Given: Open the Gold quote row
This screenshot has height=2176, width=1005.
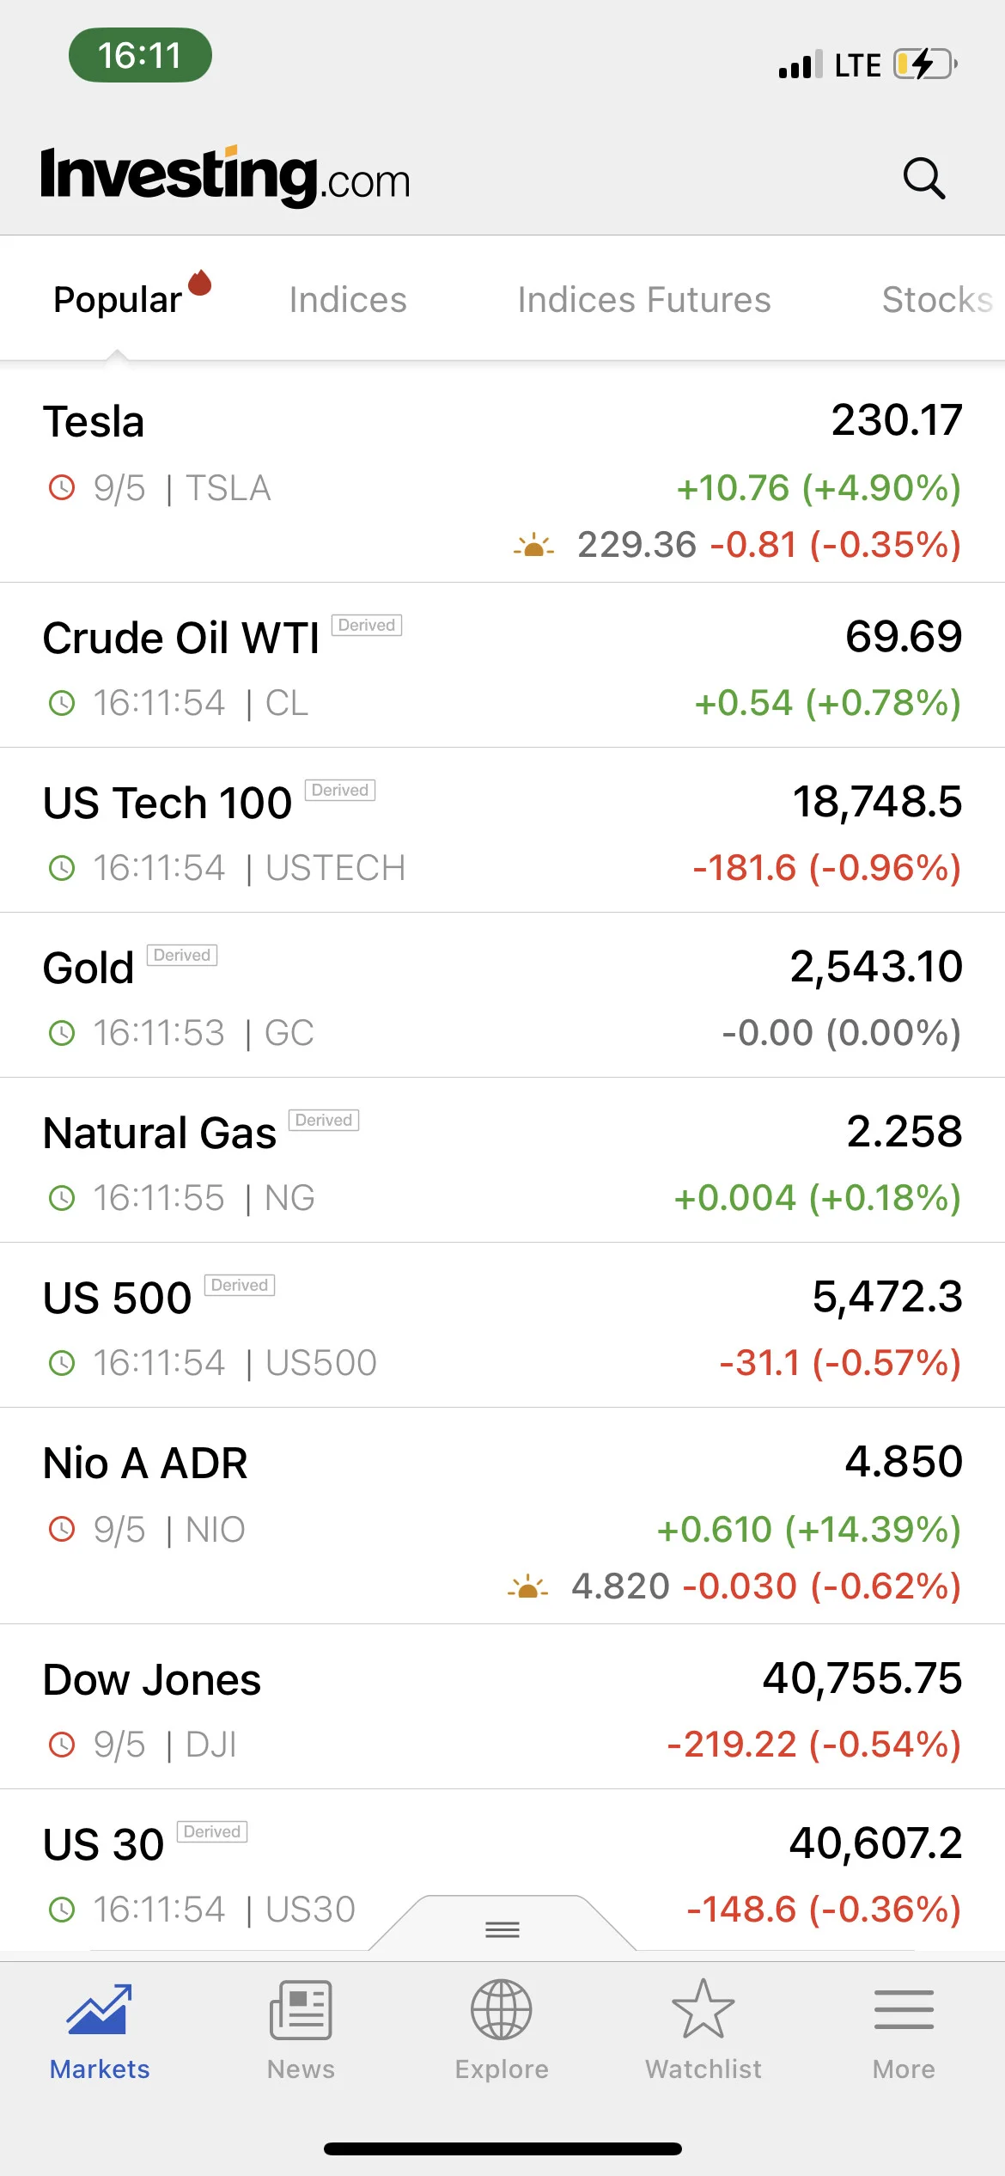Looking at the screenshot, I should (x=502, y=996).
